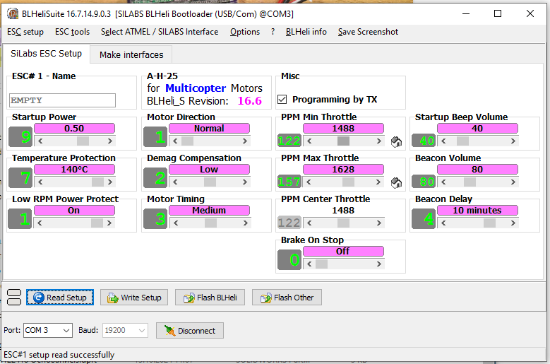This screenshot has width=550, height=364.
Task: Decrease Beacon Volume with left arrow
Action: (x=443, y=182)
